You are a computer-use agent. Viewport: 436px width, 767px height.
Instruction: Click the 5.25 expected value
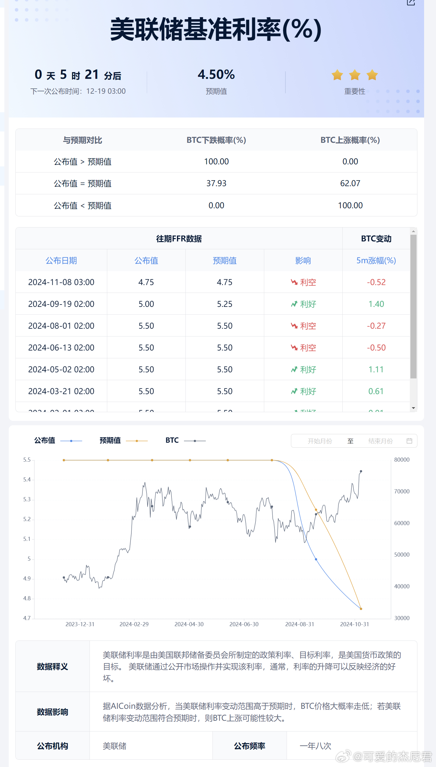coord(225,304)
